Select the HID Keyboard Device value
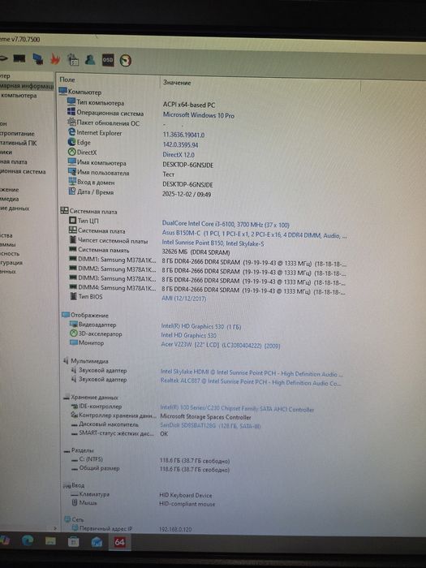This screenshot has width=426, height=568. point(186,495)
